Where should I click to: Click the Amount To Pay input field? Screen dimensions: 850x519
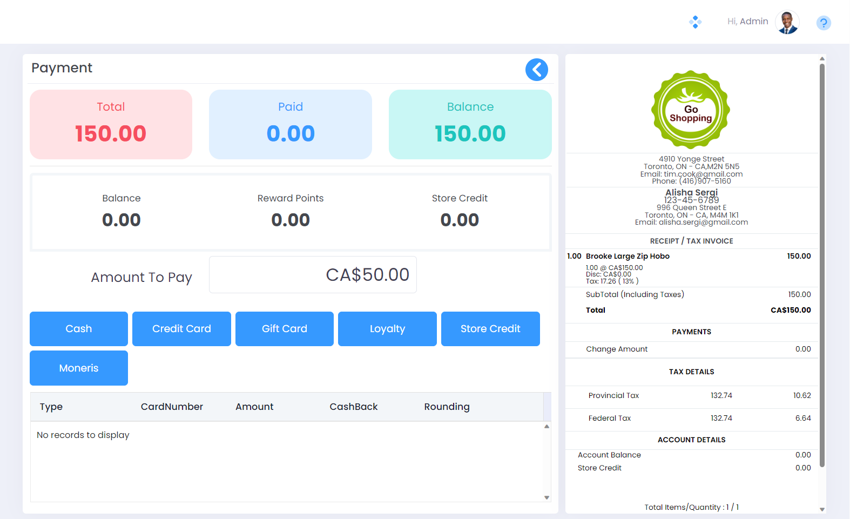pos(313,275)
